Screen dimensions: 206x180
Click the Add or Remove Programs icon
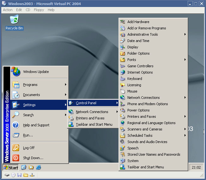tap(123, 28)
